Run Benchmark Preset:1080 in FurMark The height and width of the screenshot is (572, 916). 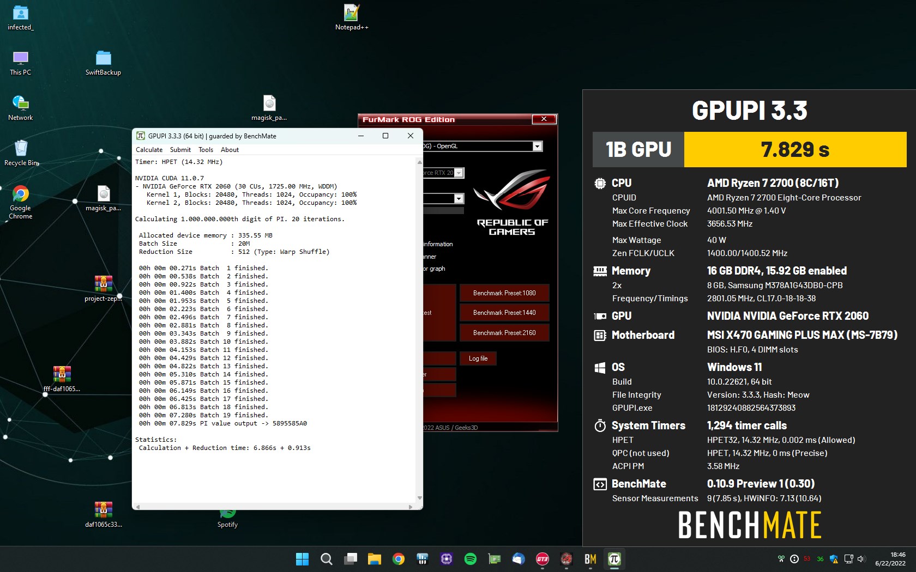(x=504, y=293)
